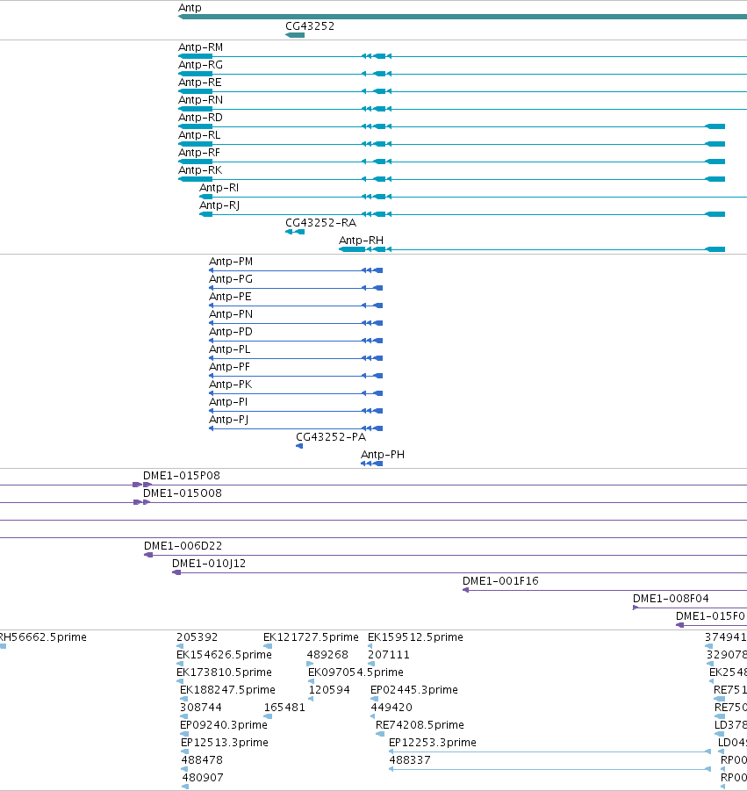Select the Antp-RJ transcript label
747x791 pixels.
point(219,205)
